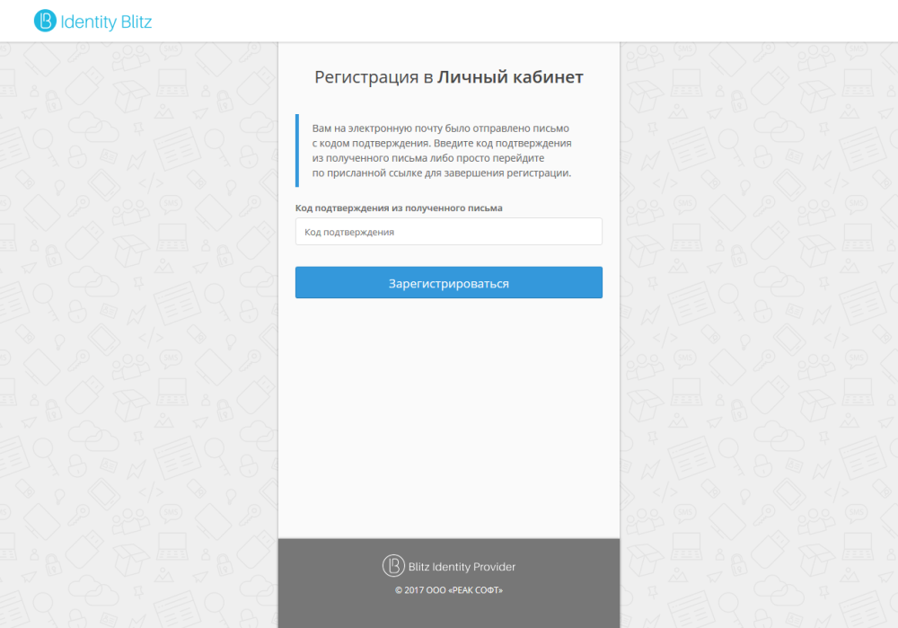Click the Identity Blitz circular logo icon
Viewport: 898px width, 628px height.
(x=45, y=22)
